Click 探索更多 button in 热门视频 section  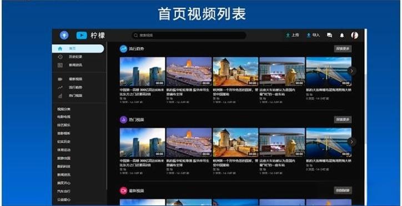[x=343, y=119]
